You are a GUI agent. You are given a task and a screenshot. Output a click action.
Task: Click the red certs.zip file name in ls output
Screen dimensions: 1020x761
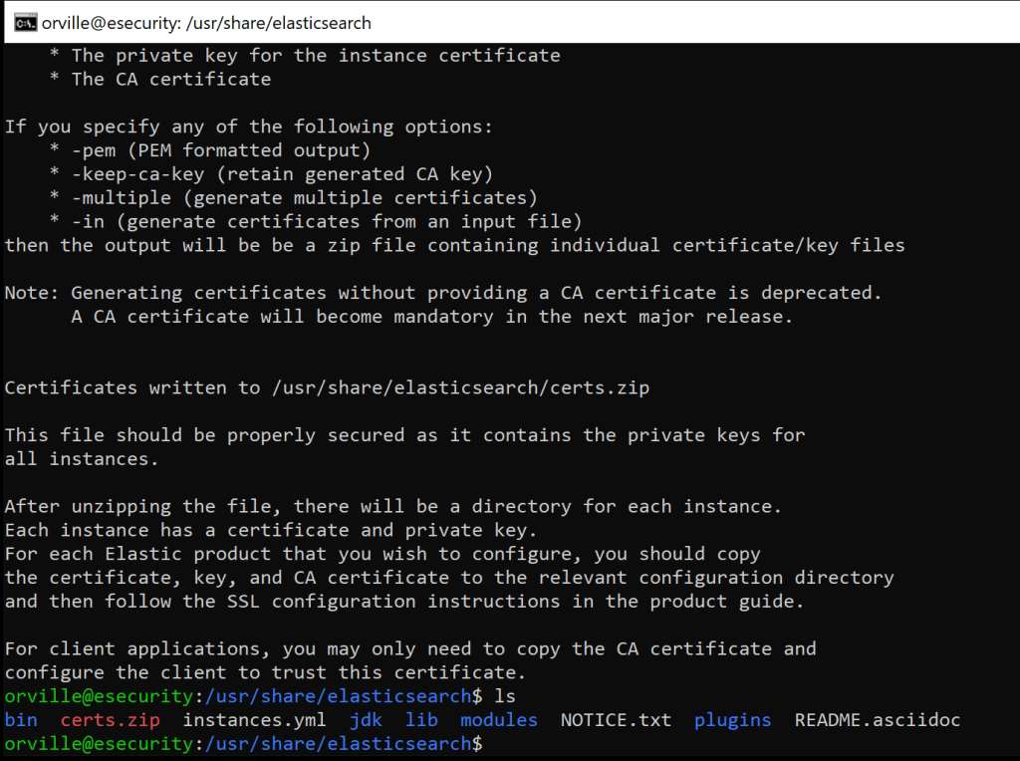(110, 719)
